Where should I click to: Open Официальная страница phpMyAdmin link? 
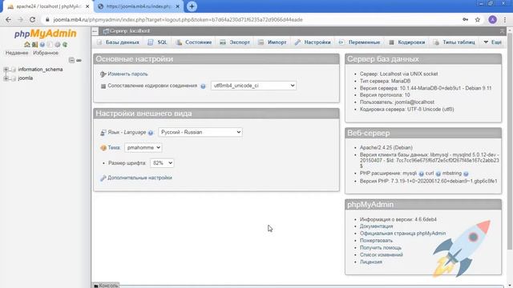tap(402, 234)
